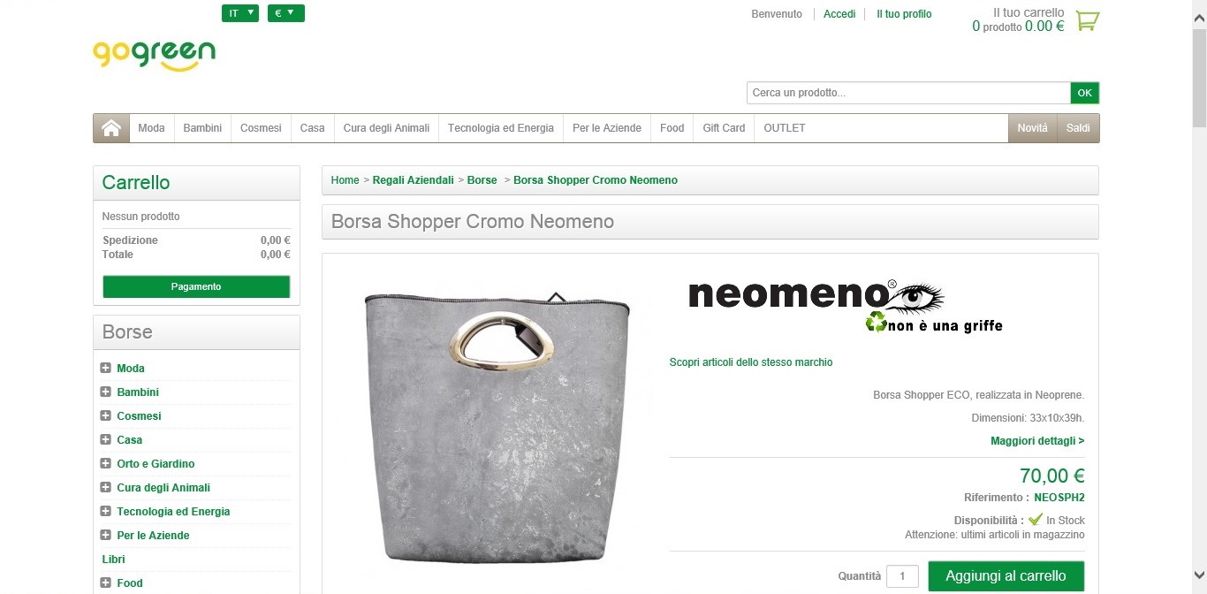Focus the Cerca un prodotto search field
This screenshot has height=594, width=1207.
(908, 93)
